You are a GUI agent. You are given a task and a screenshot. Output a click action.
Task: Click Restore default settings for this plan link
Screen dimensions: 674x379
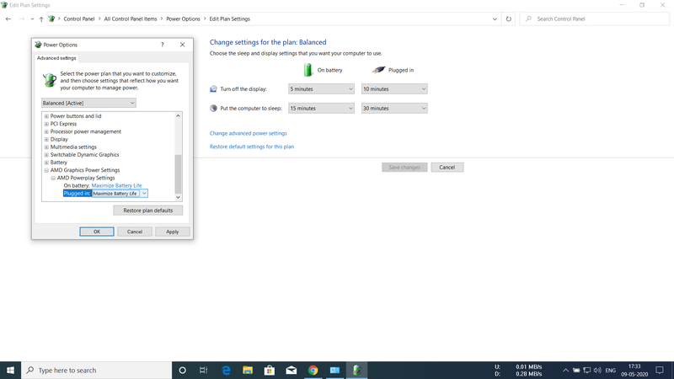coord(251,147)
